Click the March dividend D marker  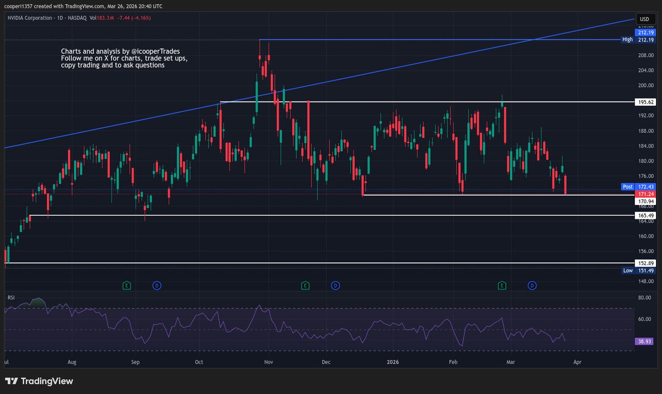532,285
